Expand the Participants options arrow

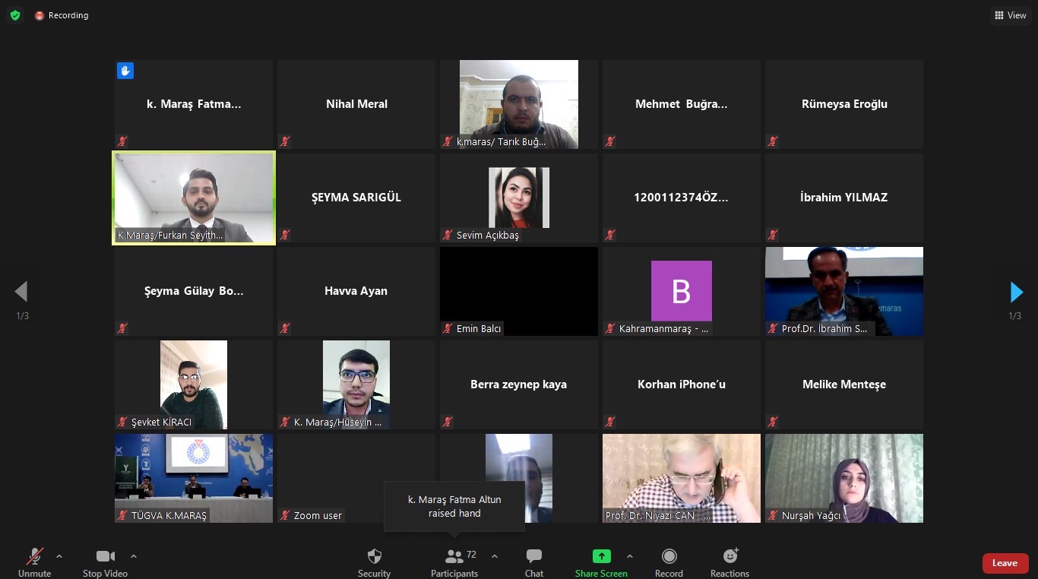495,556
